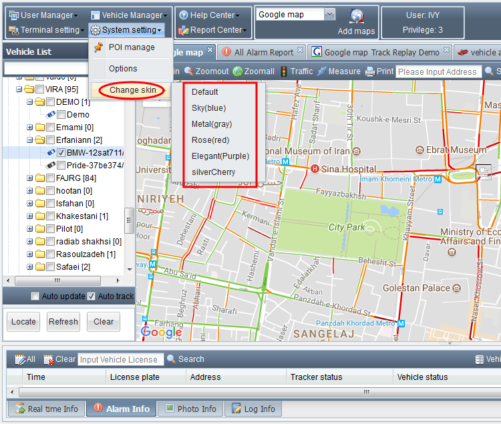Click the Add maps globe icon
The width and height of the screenshot is (501, 424).
point(357,17)
